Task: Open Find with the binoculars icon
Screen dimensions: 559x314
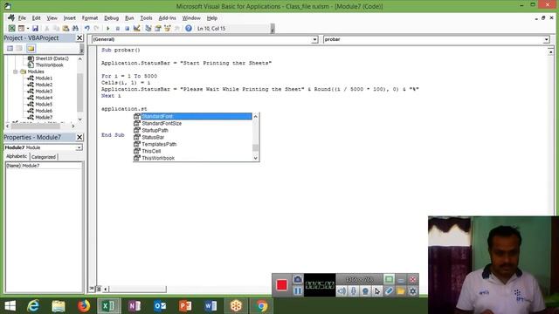Action: click(75, 28)
